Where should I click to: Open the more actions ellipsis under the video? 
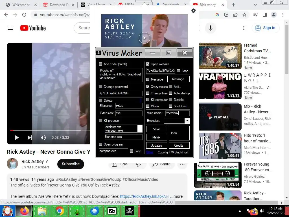pyautogui.click(x=182, y=164)
